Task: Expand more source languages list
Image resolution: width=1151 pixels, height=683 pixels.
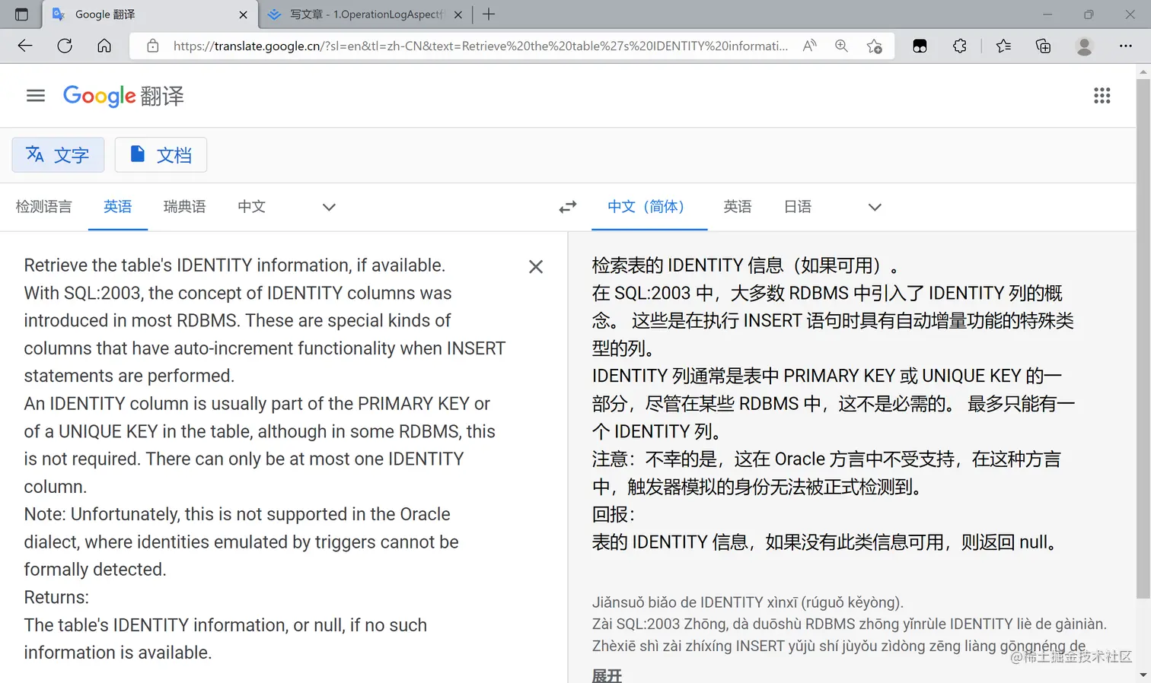Action: [329, 207]
